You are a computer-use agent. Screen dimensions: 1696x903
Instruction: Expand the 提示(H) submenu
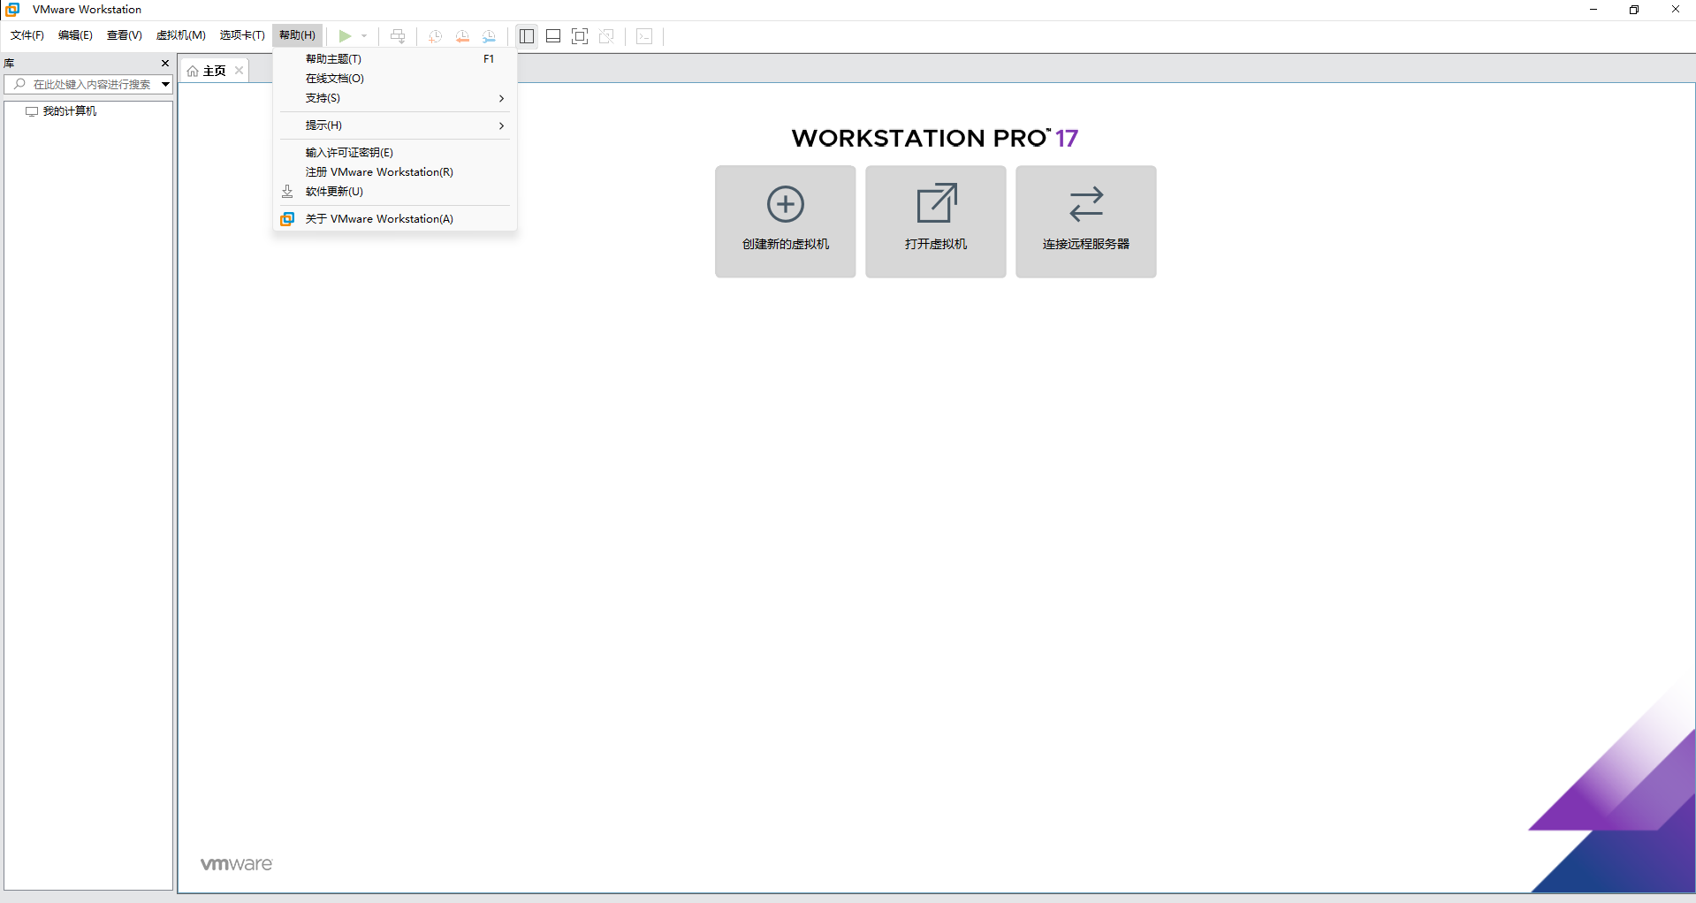(395, 125)
